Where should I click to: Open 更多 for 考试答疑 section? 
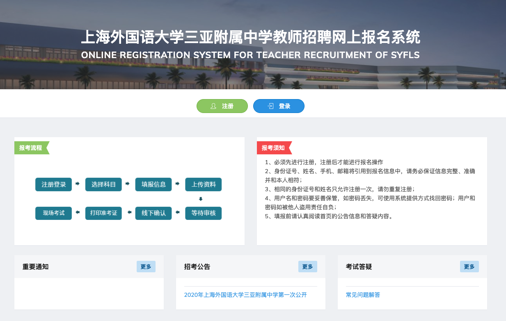click(x=469, y=267)
